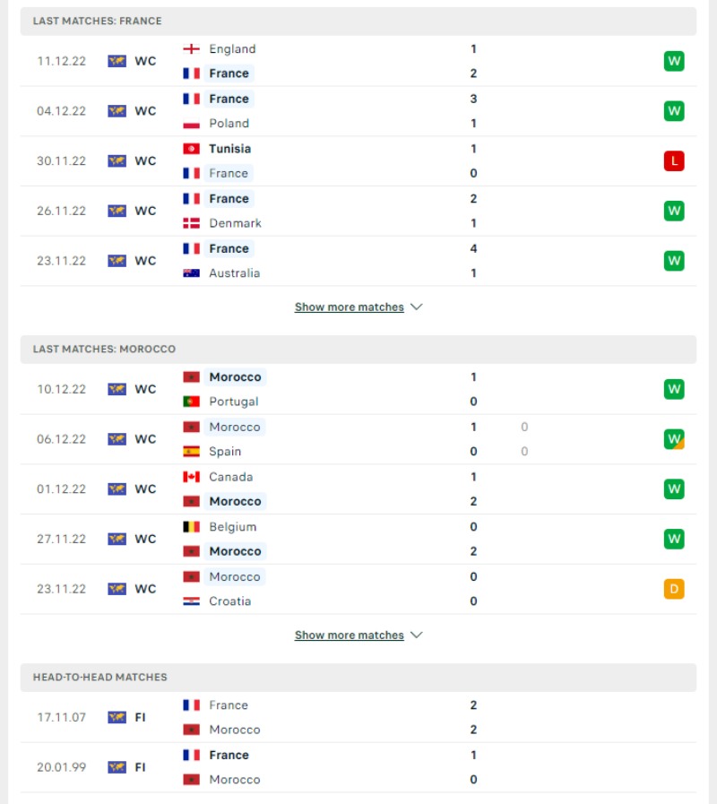The image size is (717, 804).
Task: Click the world cup icon on 04.12.22 row
Action: click(x=117, y=111)
